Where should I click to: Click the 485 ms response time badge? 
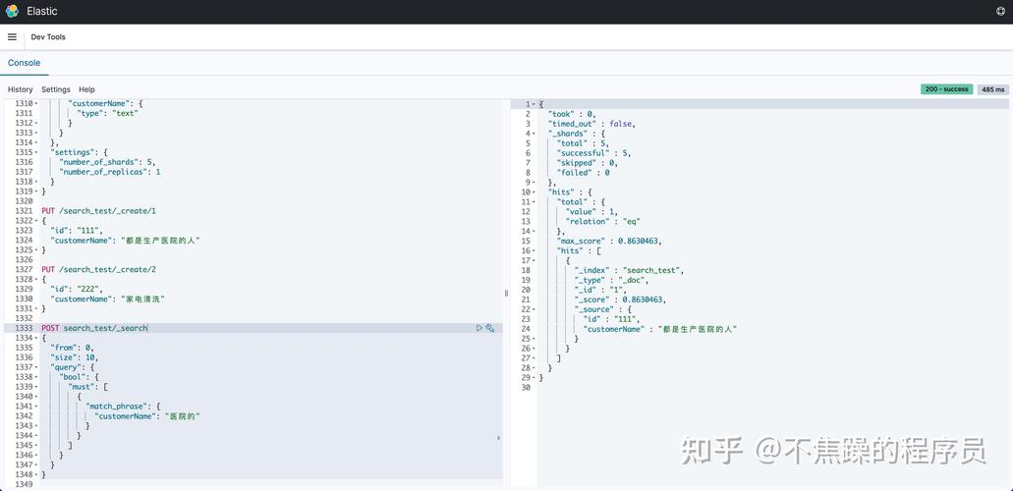[993, 89]
